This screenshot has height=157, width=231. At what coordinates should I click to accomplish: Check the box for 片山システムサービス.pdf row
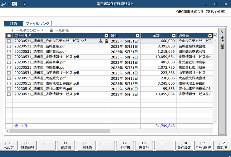(x=9, y=41)
